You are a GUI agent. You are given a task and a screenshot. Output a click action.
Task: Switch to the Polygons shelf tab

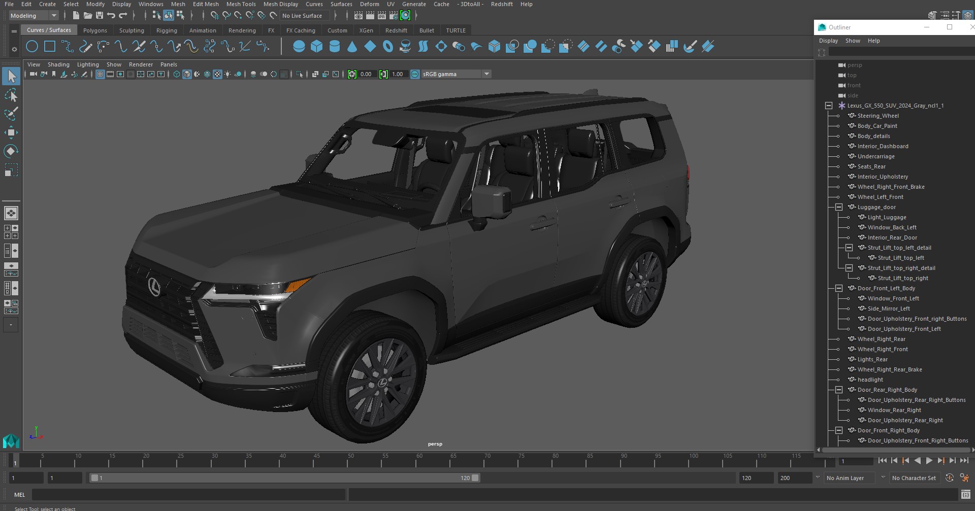click(x=95, y=30)
